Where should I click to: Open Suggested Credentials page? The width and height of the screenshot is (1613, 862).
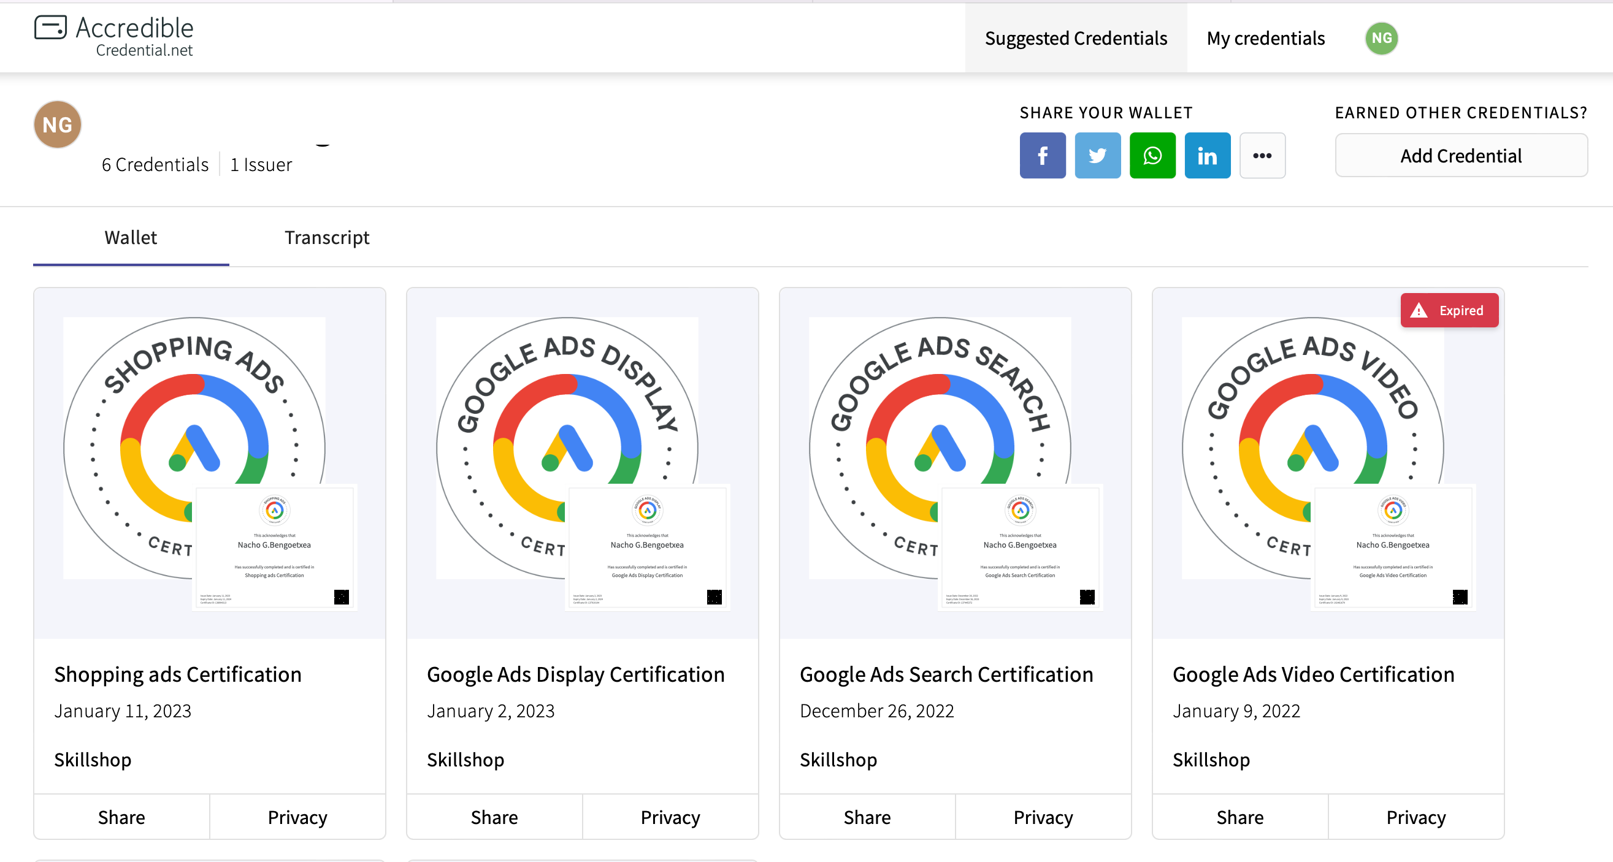[x=1076, y=38]
